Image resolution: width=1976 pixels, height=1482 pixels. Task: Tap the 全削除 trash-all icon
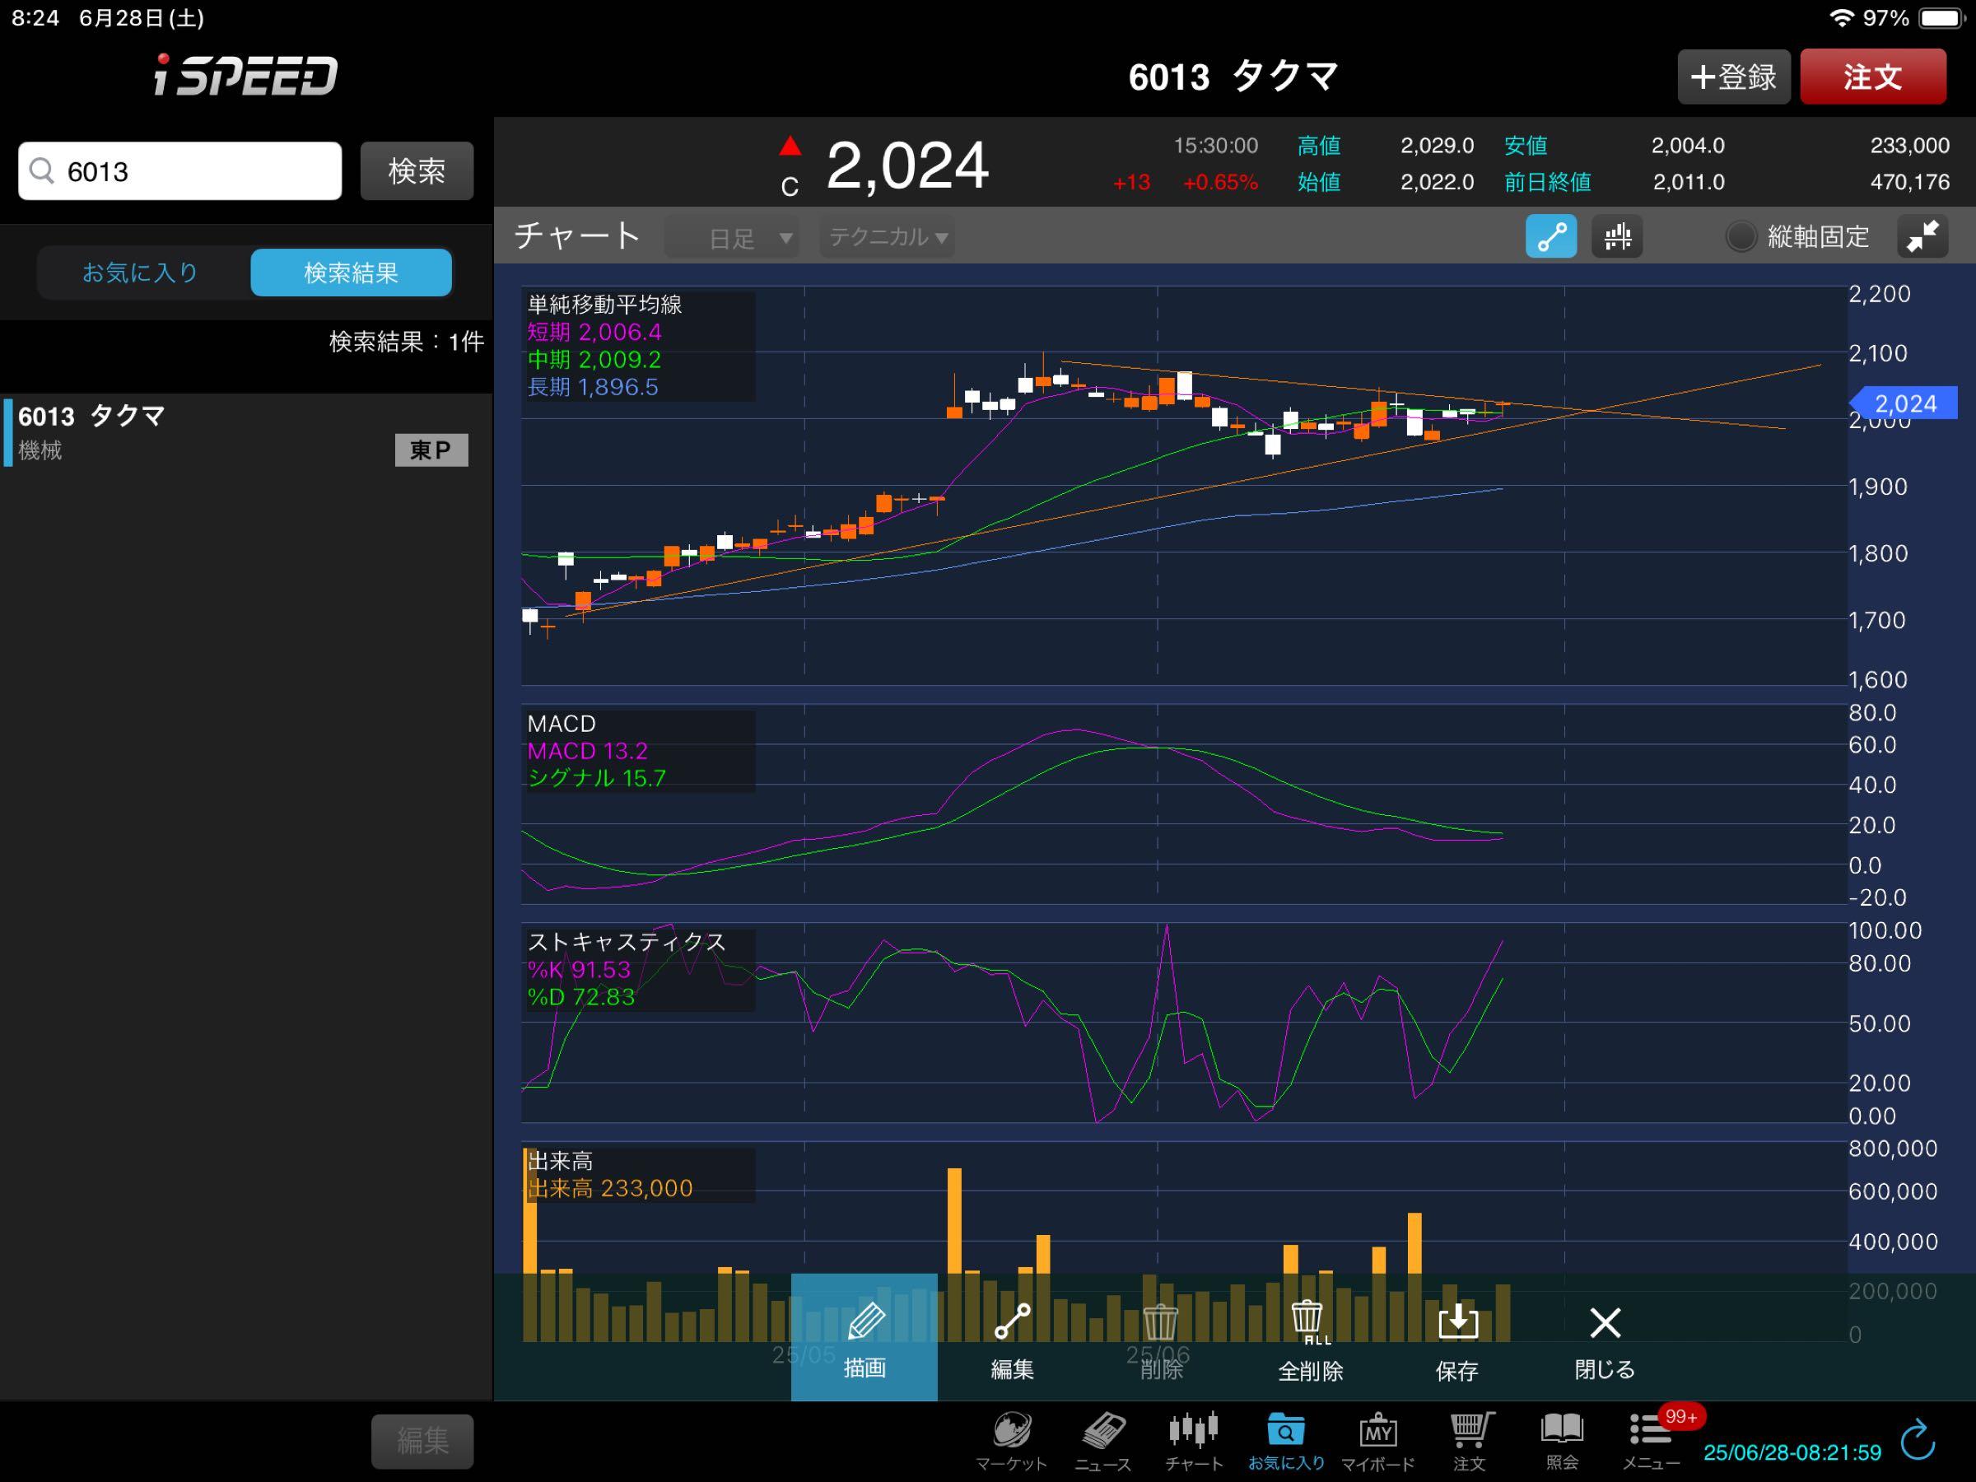[1309, 1336]
